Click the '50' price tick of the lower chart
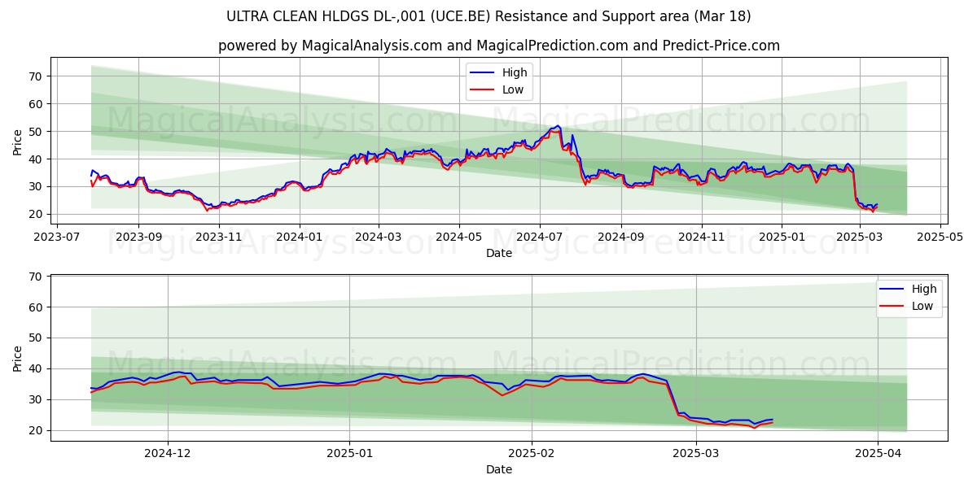 [37, 338]
